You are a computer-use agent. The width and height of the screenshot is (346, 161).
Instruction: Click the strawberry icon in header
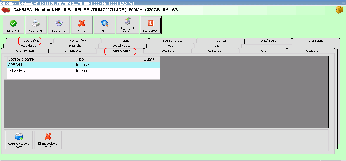pos(6,10)
